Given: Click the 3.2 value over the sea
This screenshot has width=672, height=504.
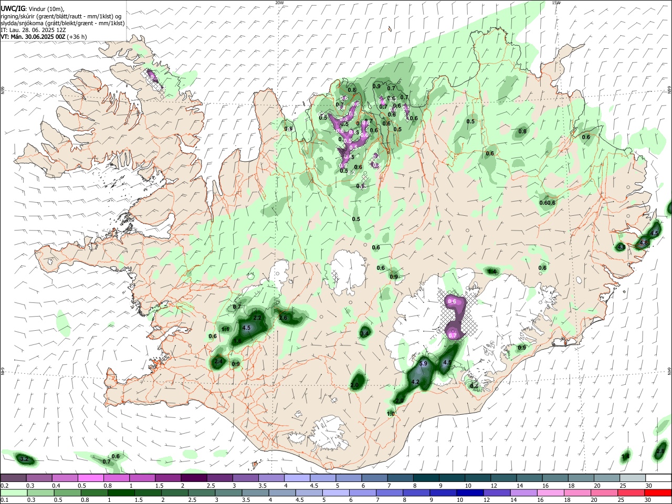Looking at the screenshot, I should tap(24, 459).
